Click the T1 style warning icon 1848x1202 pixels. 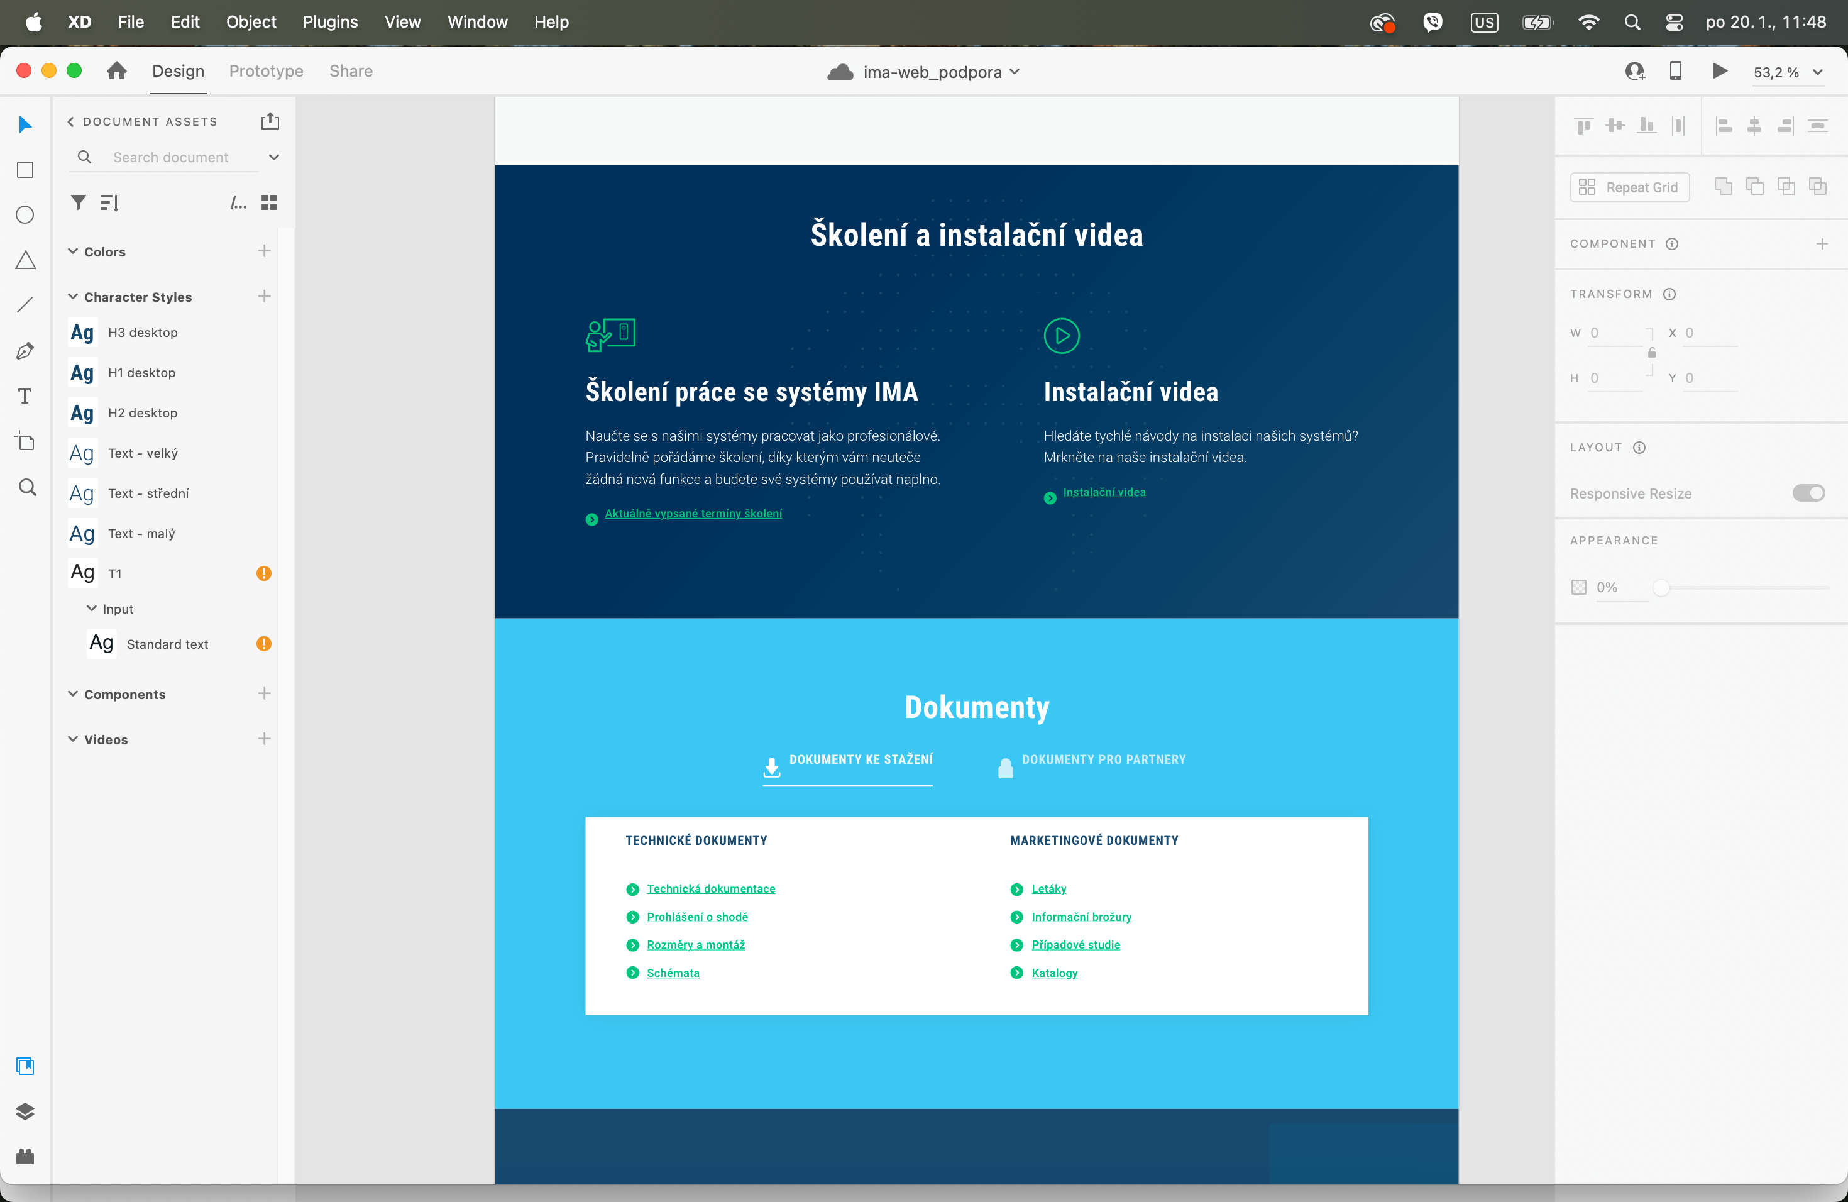[x=264, y=573]
